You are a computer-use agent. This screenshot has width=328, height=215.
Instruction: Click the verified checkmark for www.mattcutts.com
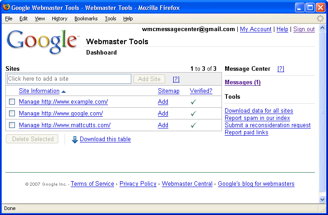click(x=194, y=125)
